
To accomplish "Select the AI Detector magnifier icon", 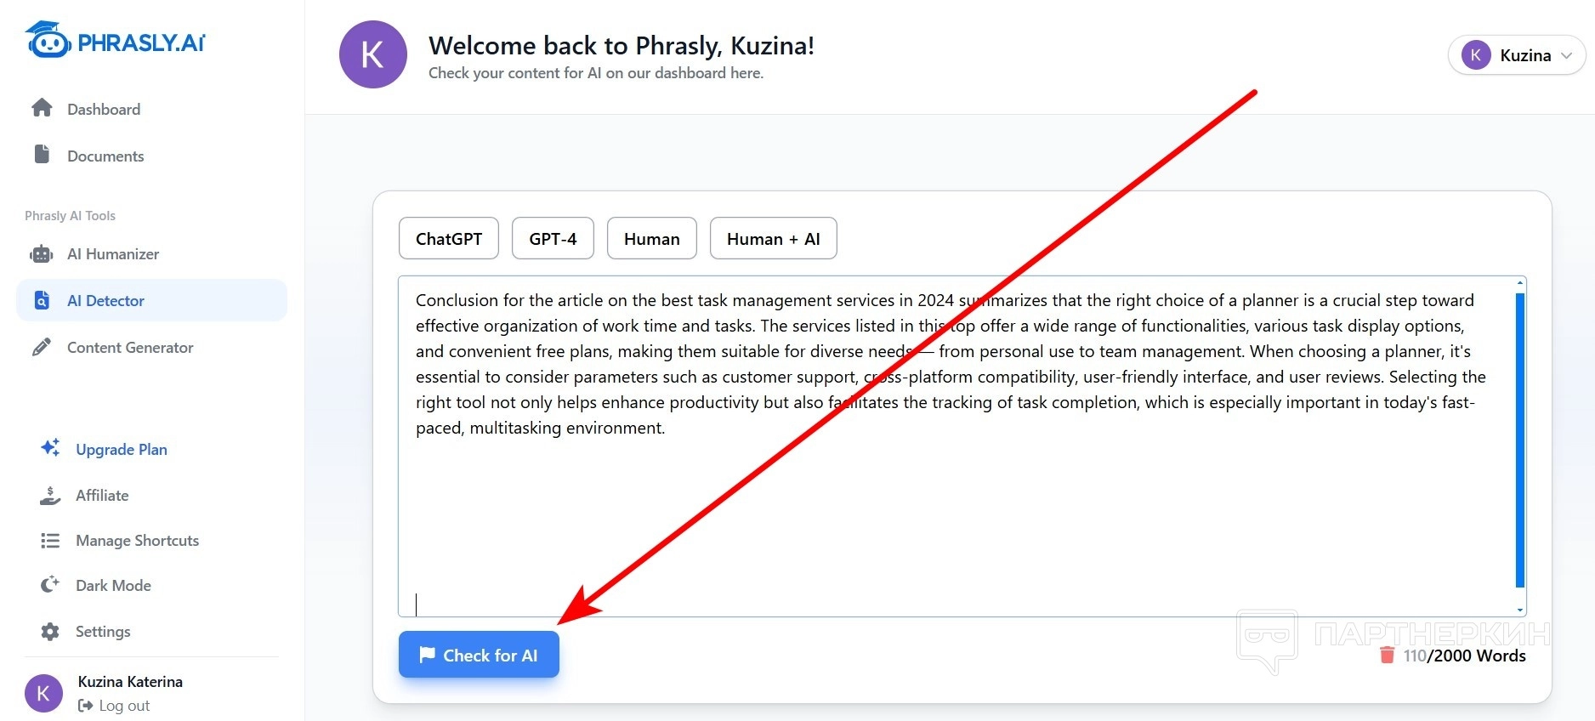I will (42, 300).
